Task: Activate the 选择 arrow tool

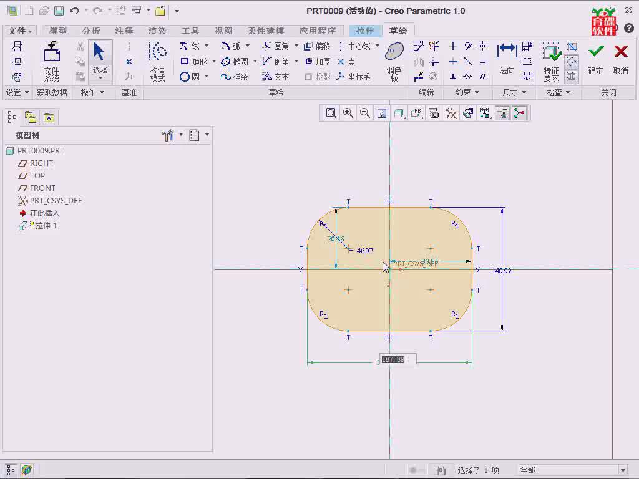Action: (100, 61)
